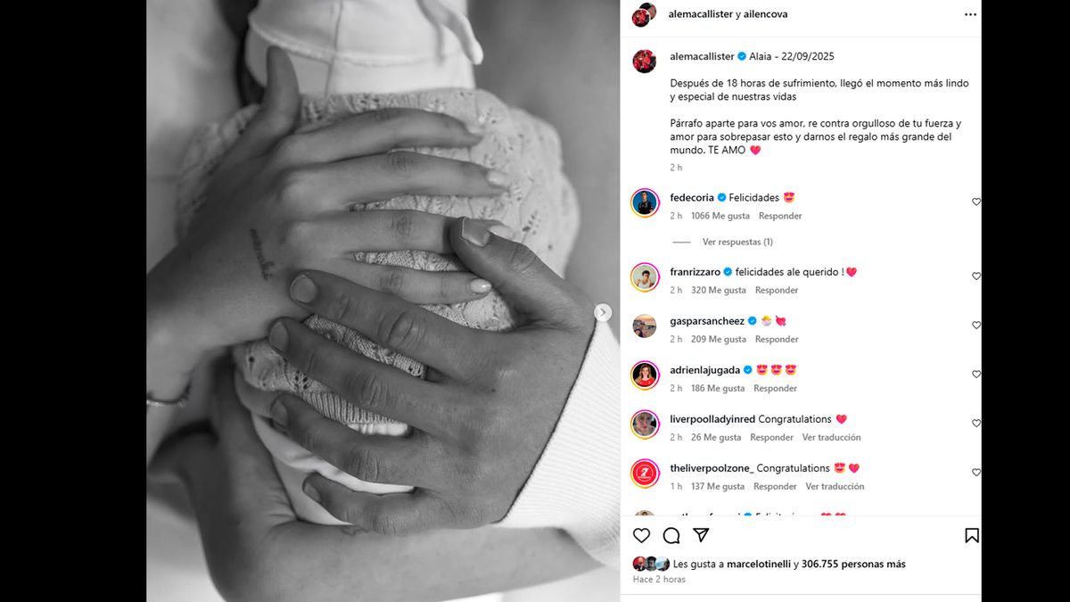Image resolution: width=1070 pixels, height=602 pixels.
Task: Like fedecoria's Felicidades comment
Action: click(x=975, y=202)
